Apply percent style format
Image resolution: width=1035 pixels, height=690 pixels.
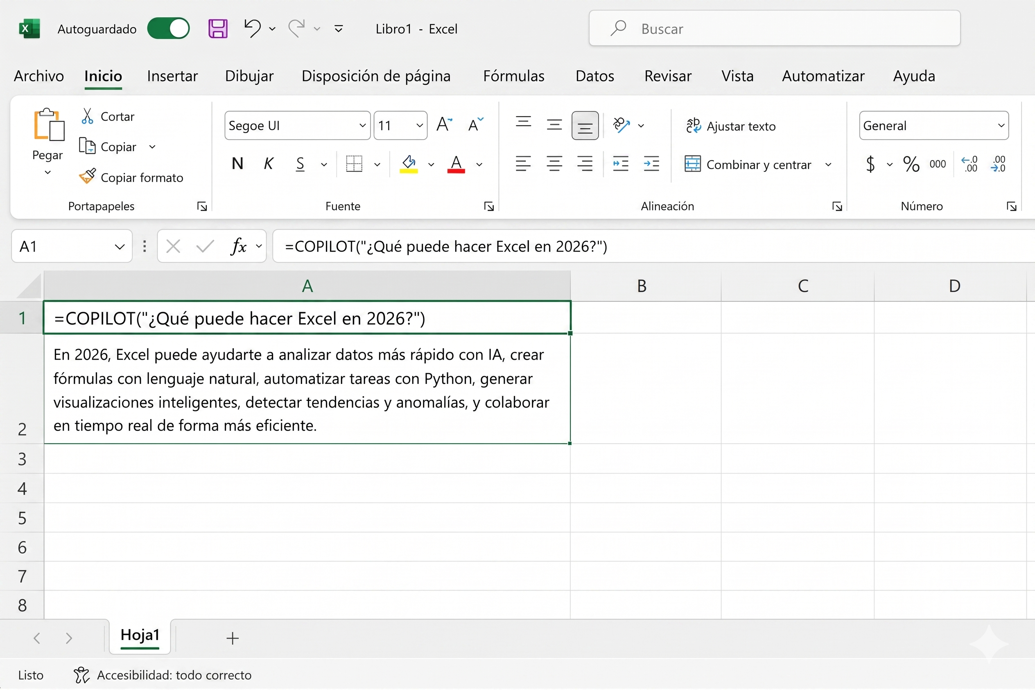click(x=911, y=164)
